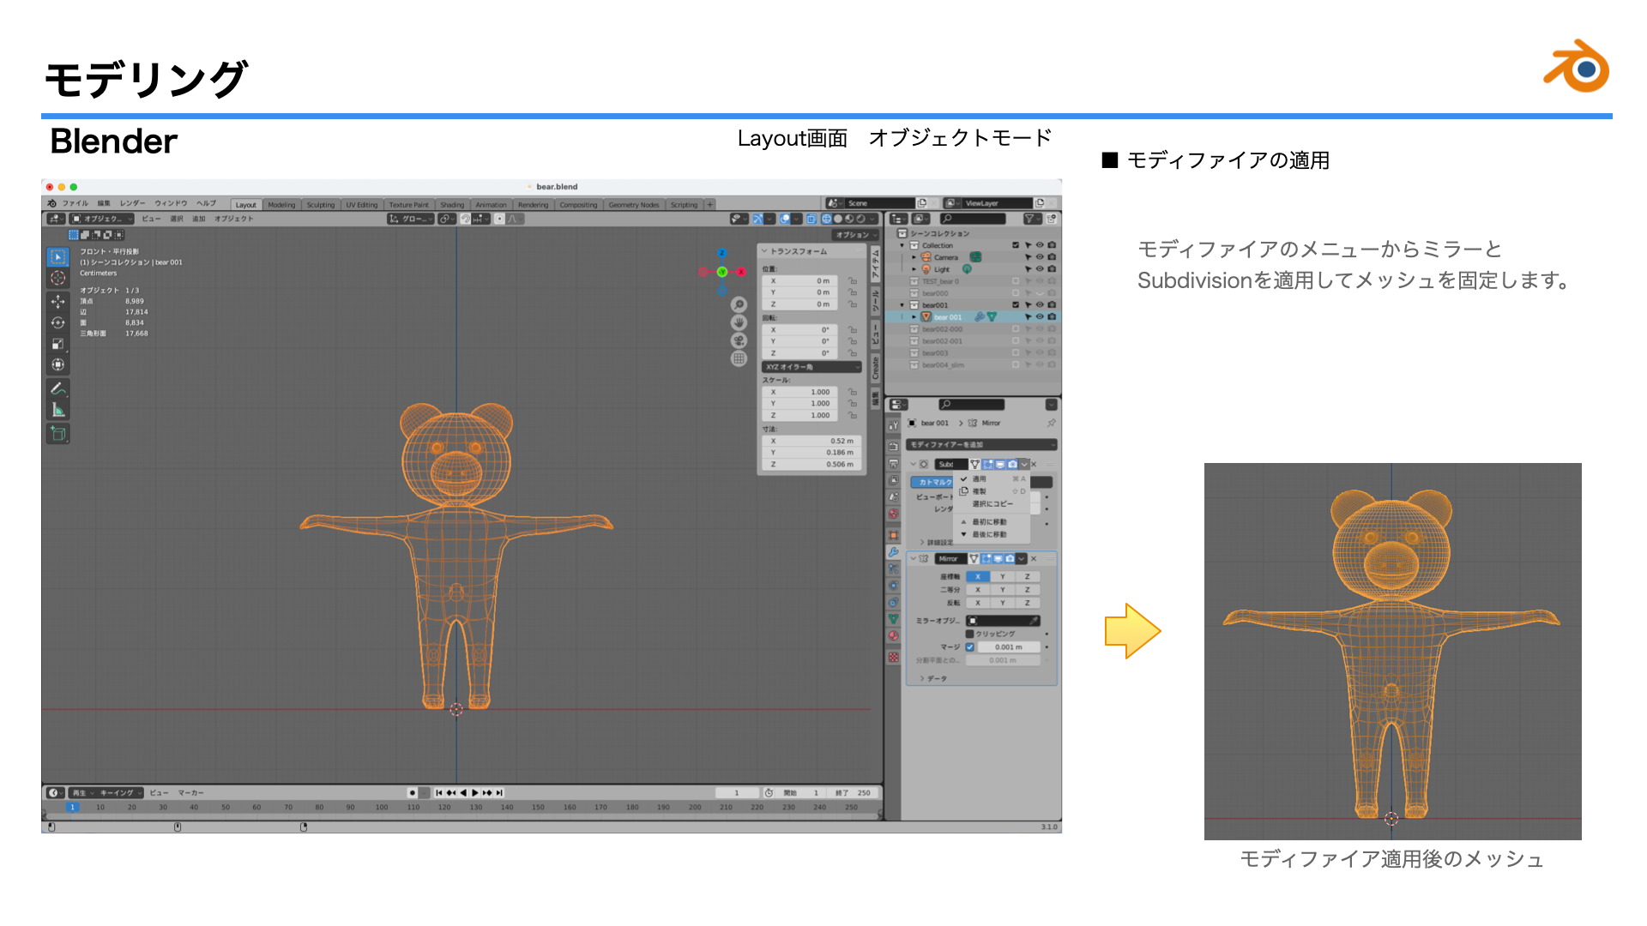This screenshot has width=1647, height=926.
Task: Toggle camera view icon in viewport
Action: point(739,340)
